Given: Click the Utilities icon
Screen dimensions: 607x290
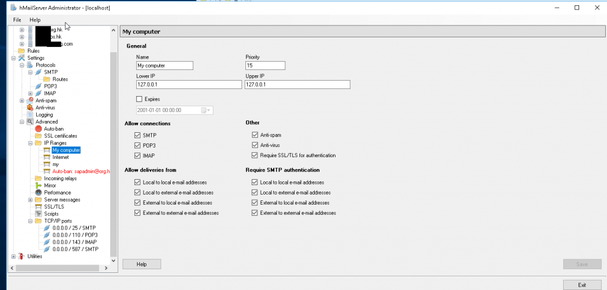Looking at the screenshot, I should pyautogui.click(x=22, y=256).
